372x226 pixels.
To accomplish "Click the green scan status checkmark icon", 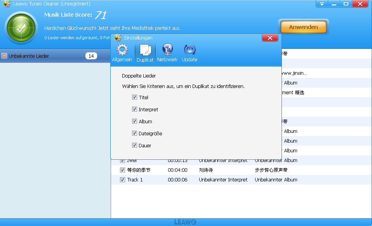I will (21, 28).
